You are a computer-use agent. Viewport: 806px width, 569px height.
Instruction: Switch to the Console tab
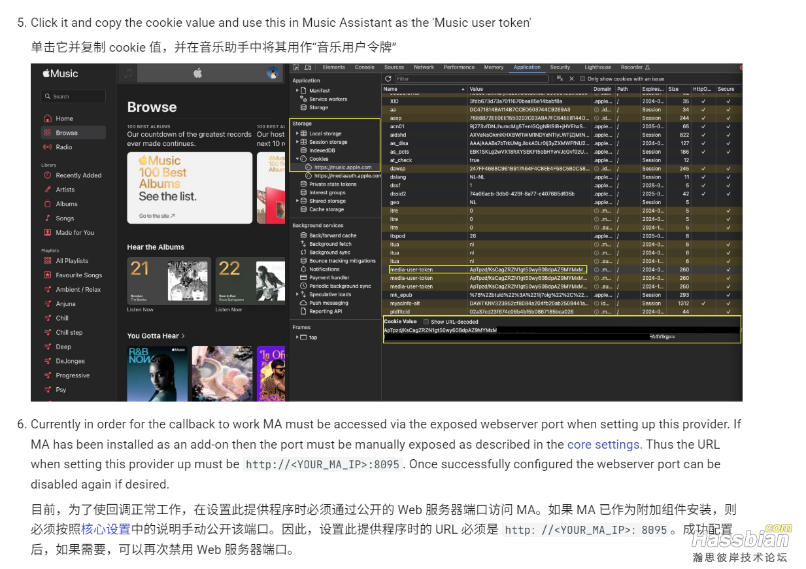(365, 67)
